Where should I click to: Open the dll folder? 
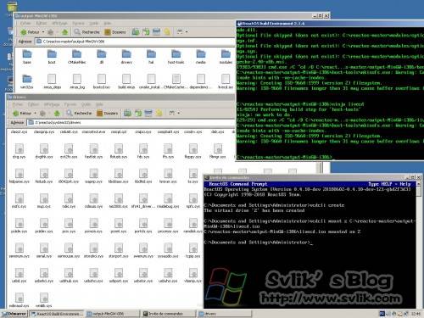click(x=102, y=56)
